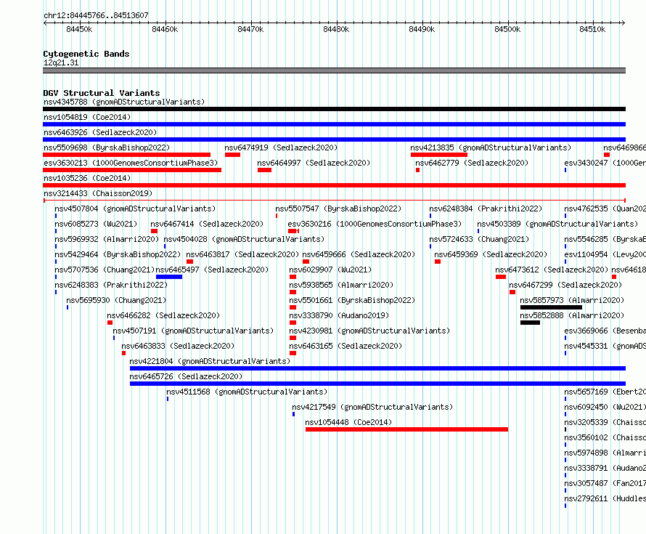Click the esv3630216 variant label
646x534 pixels.
click(x=375, y=224)
